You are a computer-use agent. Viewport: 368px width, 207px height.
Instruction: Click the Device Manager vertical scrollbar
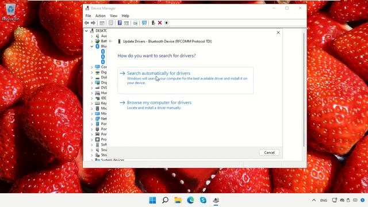point(304,89)
